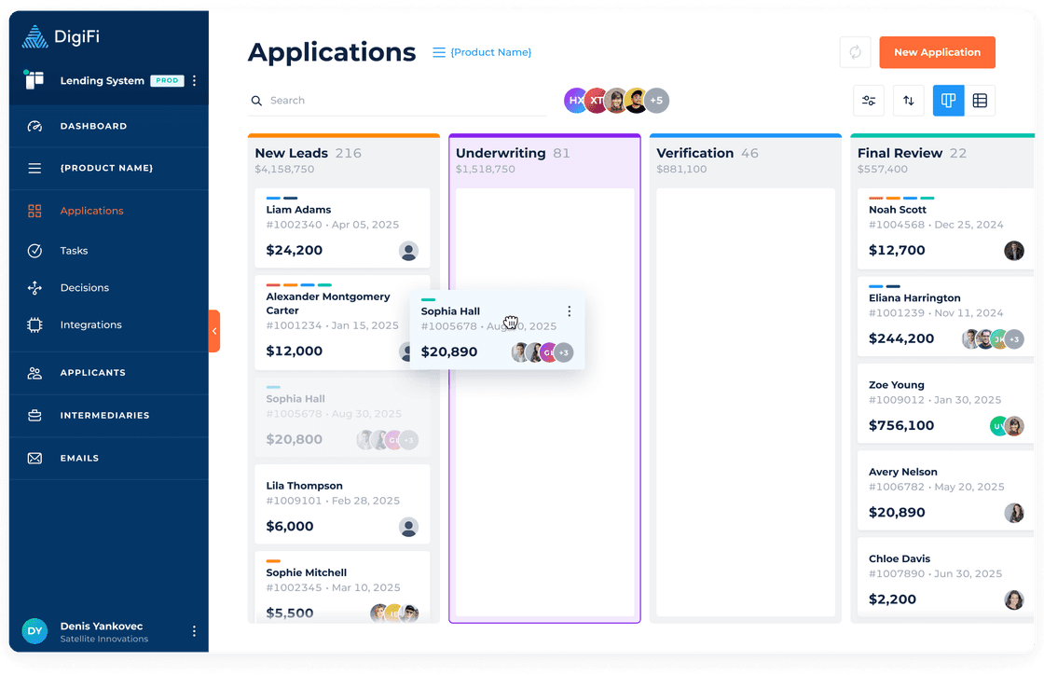Navigate to the Dashboard section
Image resolution: width=1044 pixels, height=675 pixels.
[34, 126]
